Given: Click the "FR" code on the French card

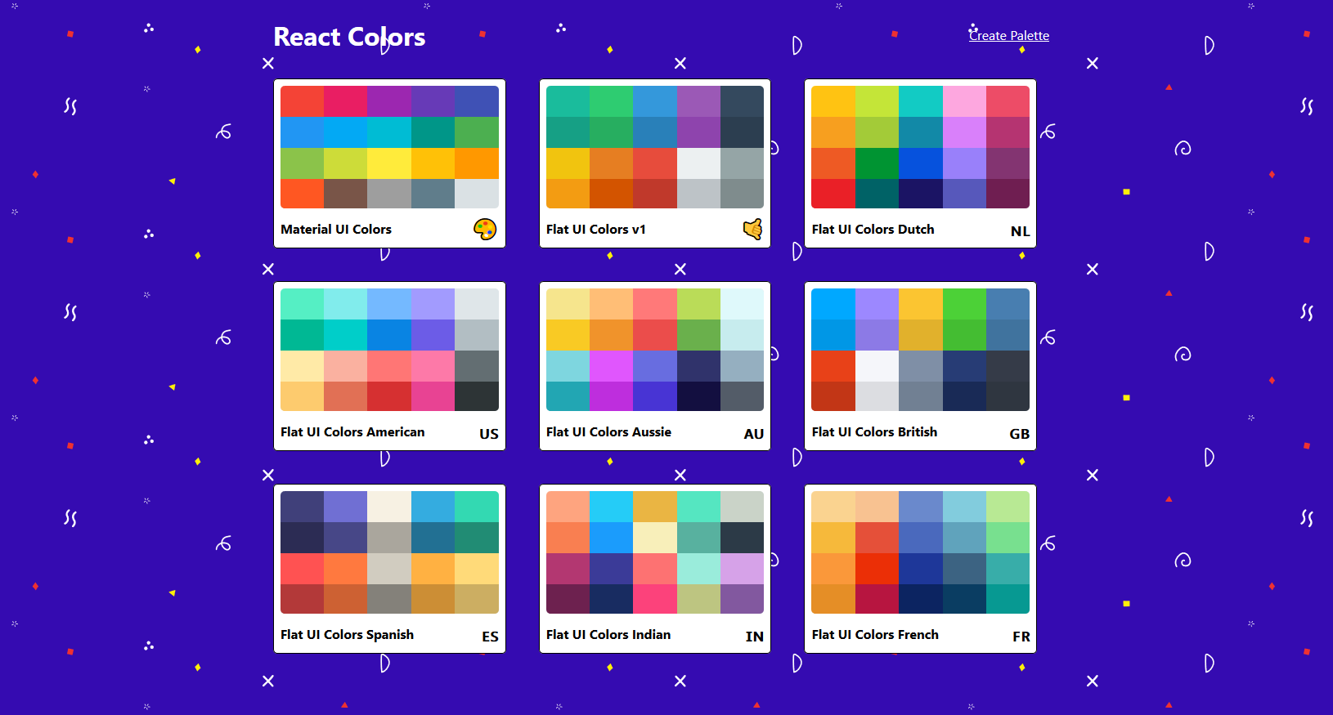Looking at the screenshot, I should point(1021,637).
